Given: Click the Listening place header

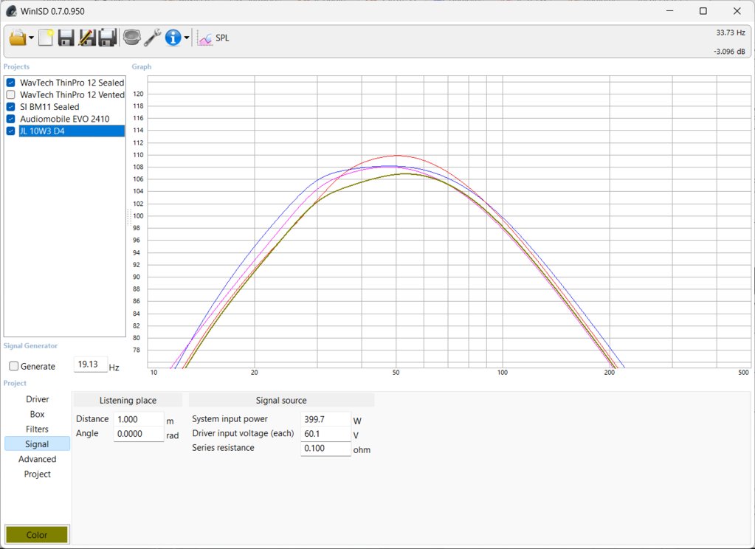Looking at the screenshot, I should 128,400.
